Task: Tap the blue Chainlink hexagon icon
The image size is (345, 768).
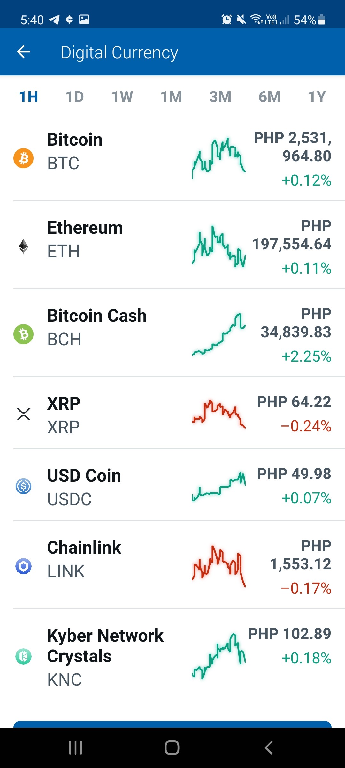Action: coord(23,566)
